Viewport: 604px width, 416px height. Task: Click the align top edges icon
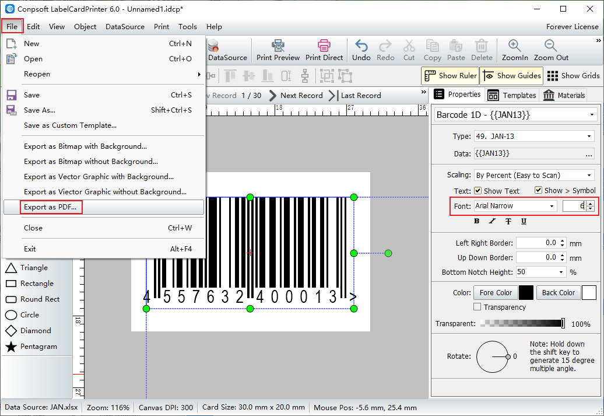[x=230, y=76]
